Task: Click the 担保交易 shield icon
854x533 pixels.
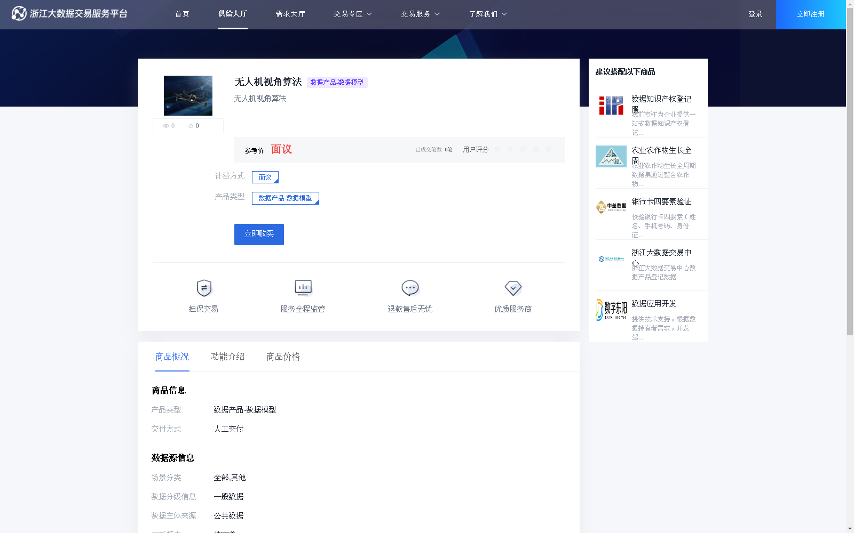Action: click(204, 288)
